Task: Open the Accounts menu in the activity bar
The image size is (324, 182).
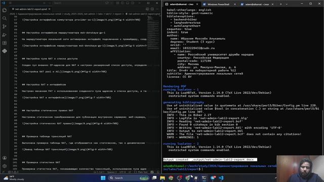Action: [x=5, y=158]
